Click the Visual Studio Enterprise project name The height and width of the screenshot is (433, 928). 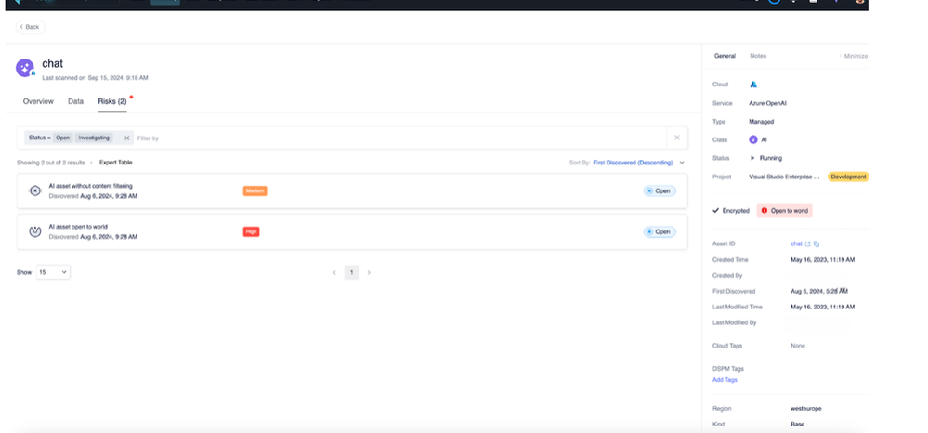784,177
